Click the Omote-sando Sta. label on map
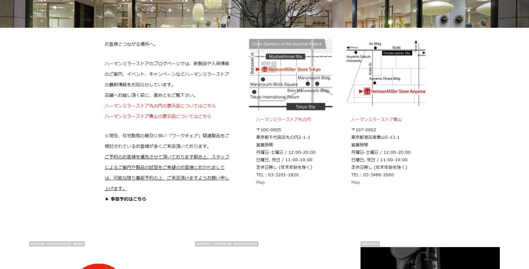The height and width of the screenshot is (269, 529). click(x=397, y=54)
